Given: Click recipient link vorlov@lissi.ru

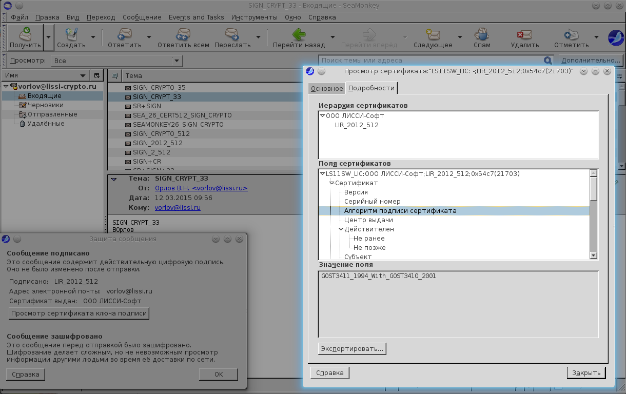Looking at the screenshot, I should [178, 208].
